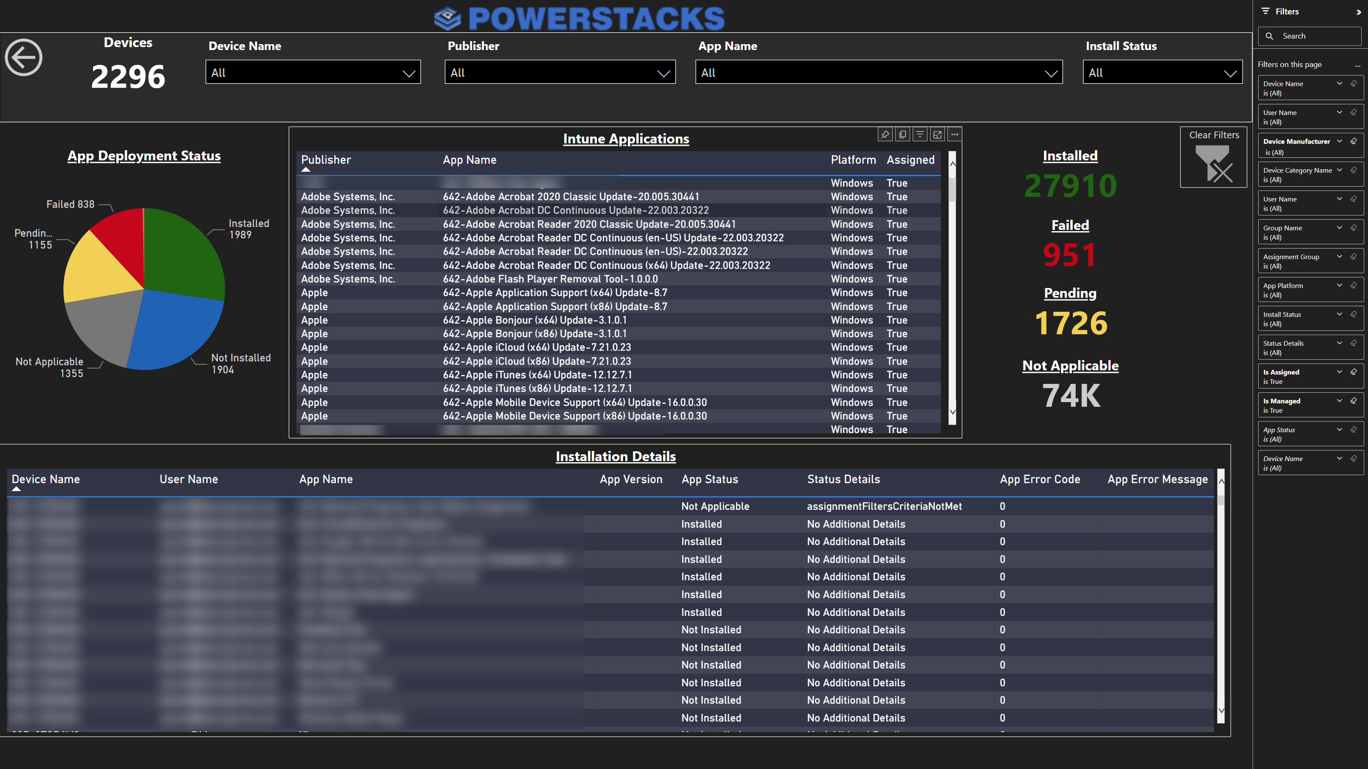1368x769 pixels.
Task: Clear the Is Managed filter eraser
Action: coord(1354,401)
